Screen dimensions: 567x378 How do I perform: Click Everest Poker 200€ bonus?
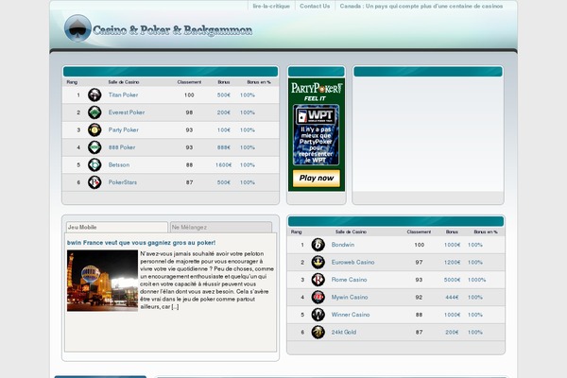click(223, 112)
